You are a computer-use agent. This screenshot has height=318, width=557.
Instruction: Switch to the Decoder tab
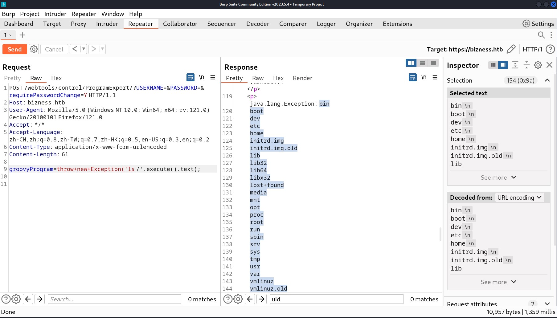[258, 24]
